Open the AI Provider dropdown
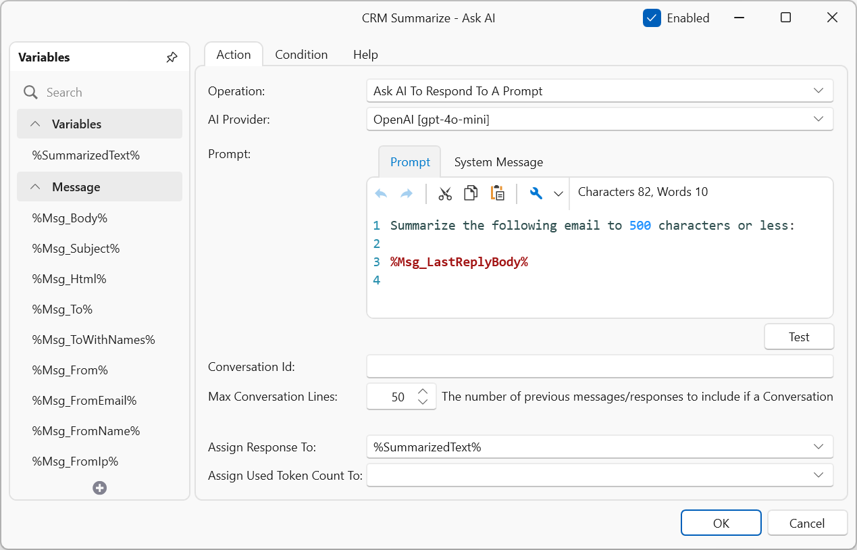 point(819,119)
